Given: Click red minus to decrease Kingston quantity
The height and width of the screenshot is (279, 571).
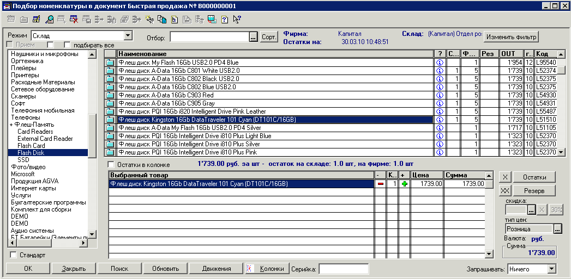Looking at the screenshot, I should coord(381,184).
